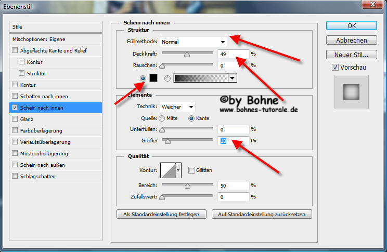Screen dimensions: 387x252
Task: Select the solid color radio button
Action: (x=143, y=78)
